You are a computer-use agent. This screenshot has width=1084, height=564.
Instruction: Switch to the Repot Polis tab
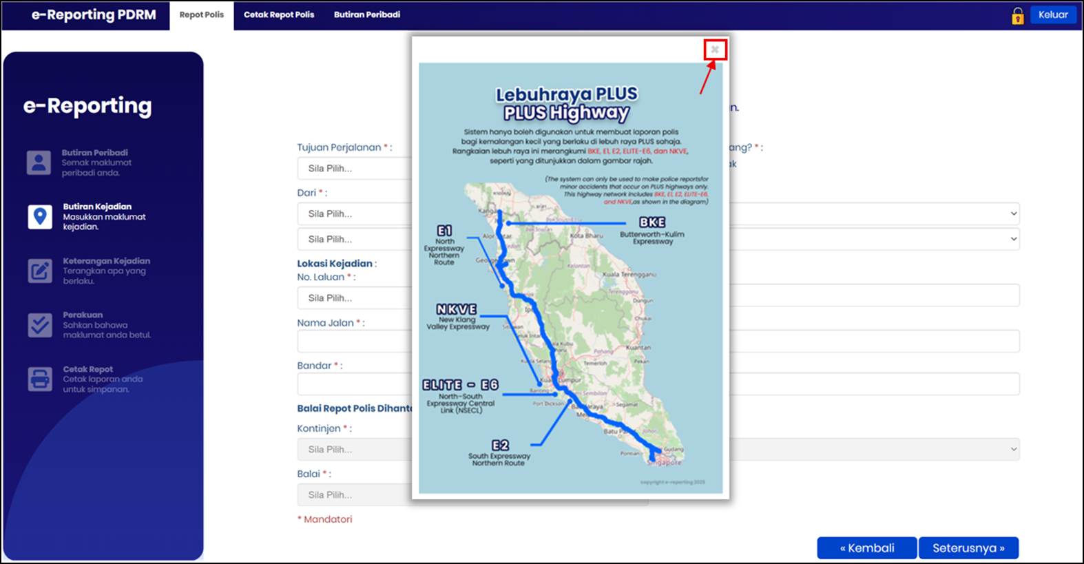point(202,15)
